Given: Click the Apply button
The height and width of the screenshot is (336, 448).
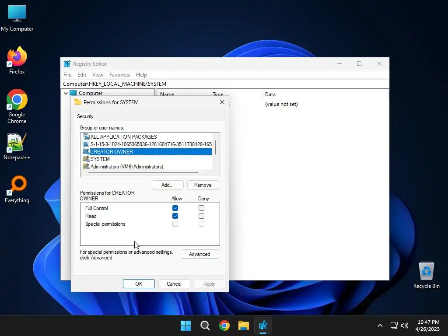Looking at the screenshot, I should point(210,283).
